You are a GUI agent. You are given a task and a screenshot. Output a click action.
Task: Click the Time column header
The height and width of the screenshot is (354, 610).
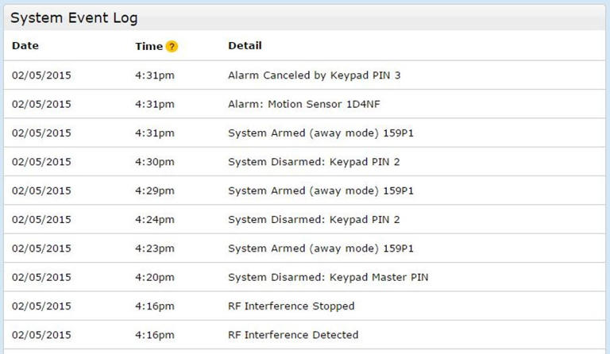[x=149, y=46]
